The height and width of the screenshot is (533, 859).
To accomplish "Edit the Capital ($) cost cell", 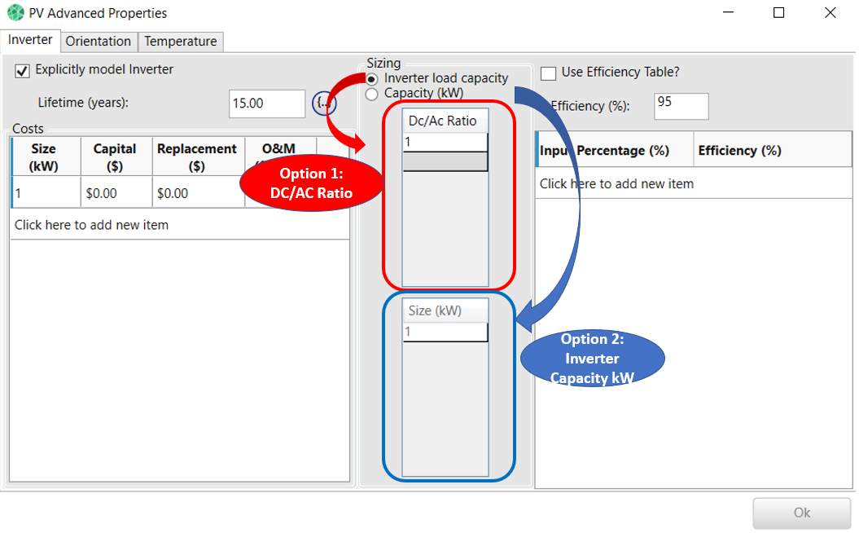I will click(x=116, y=194).
